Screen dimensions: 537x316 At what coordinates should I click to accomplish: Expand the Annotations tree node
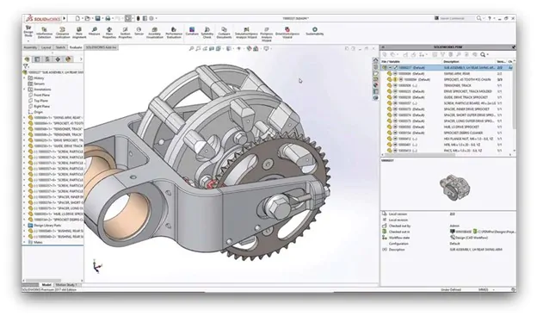click(25, 90)
